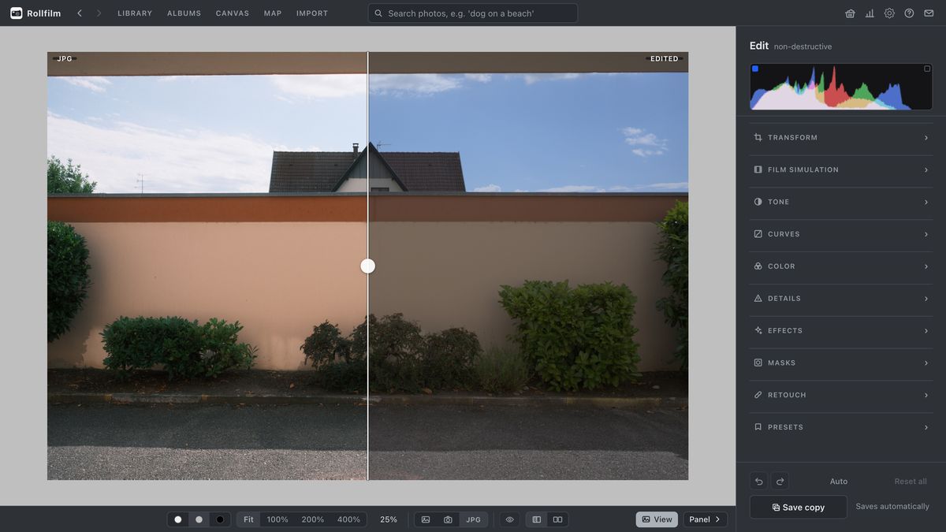946x532 pixels.
Task: Show the image source option in bottom bar
Action: tap(426, 519)
